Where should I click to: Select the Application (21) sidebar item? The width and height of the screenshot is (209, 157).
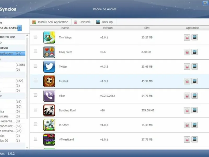(13, 54)
